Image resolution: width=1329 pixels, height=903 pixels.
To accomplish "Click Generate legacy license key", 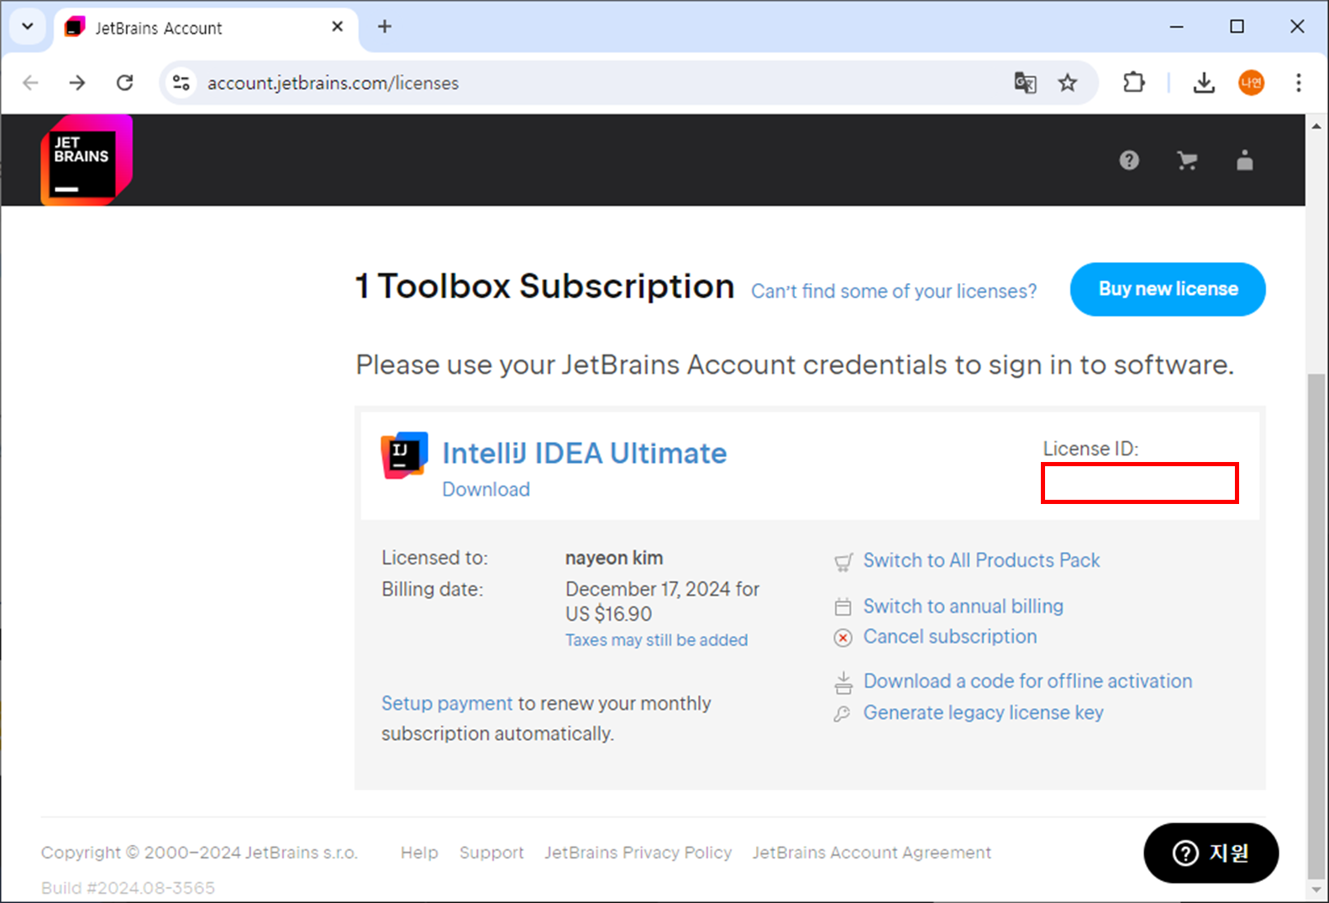I will (984, 712).
